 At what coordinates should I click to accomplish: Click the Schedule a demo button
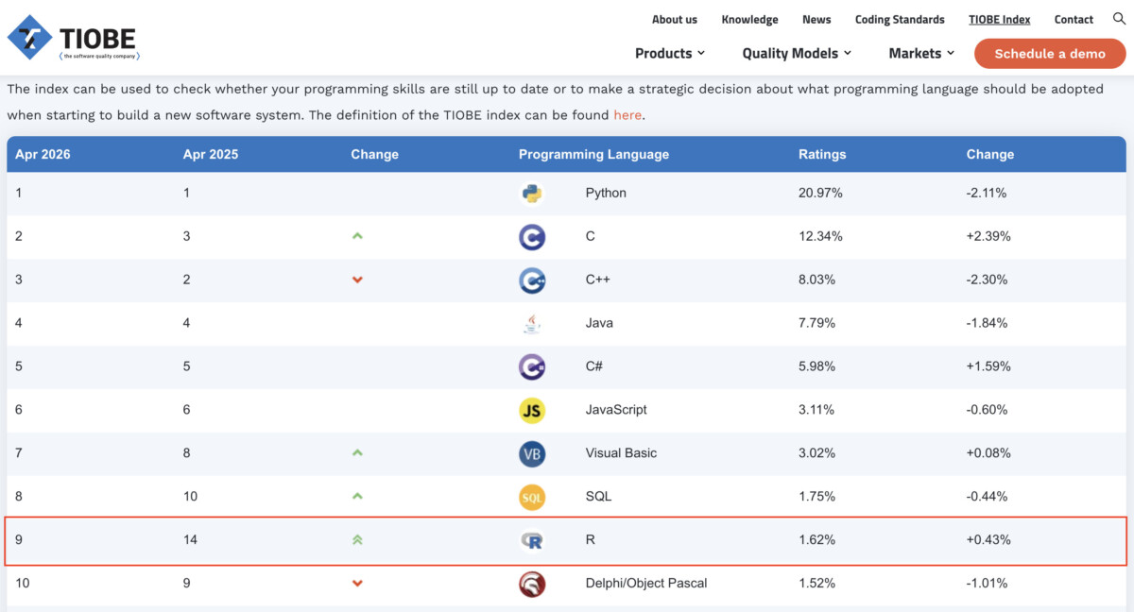coord(1050,54)
